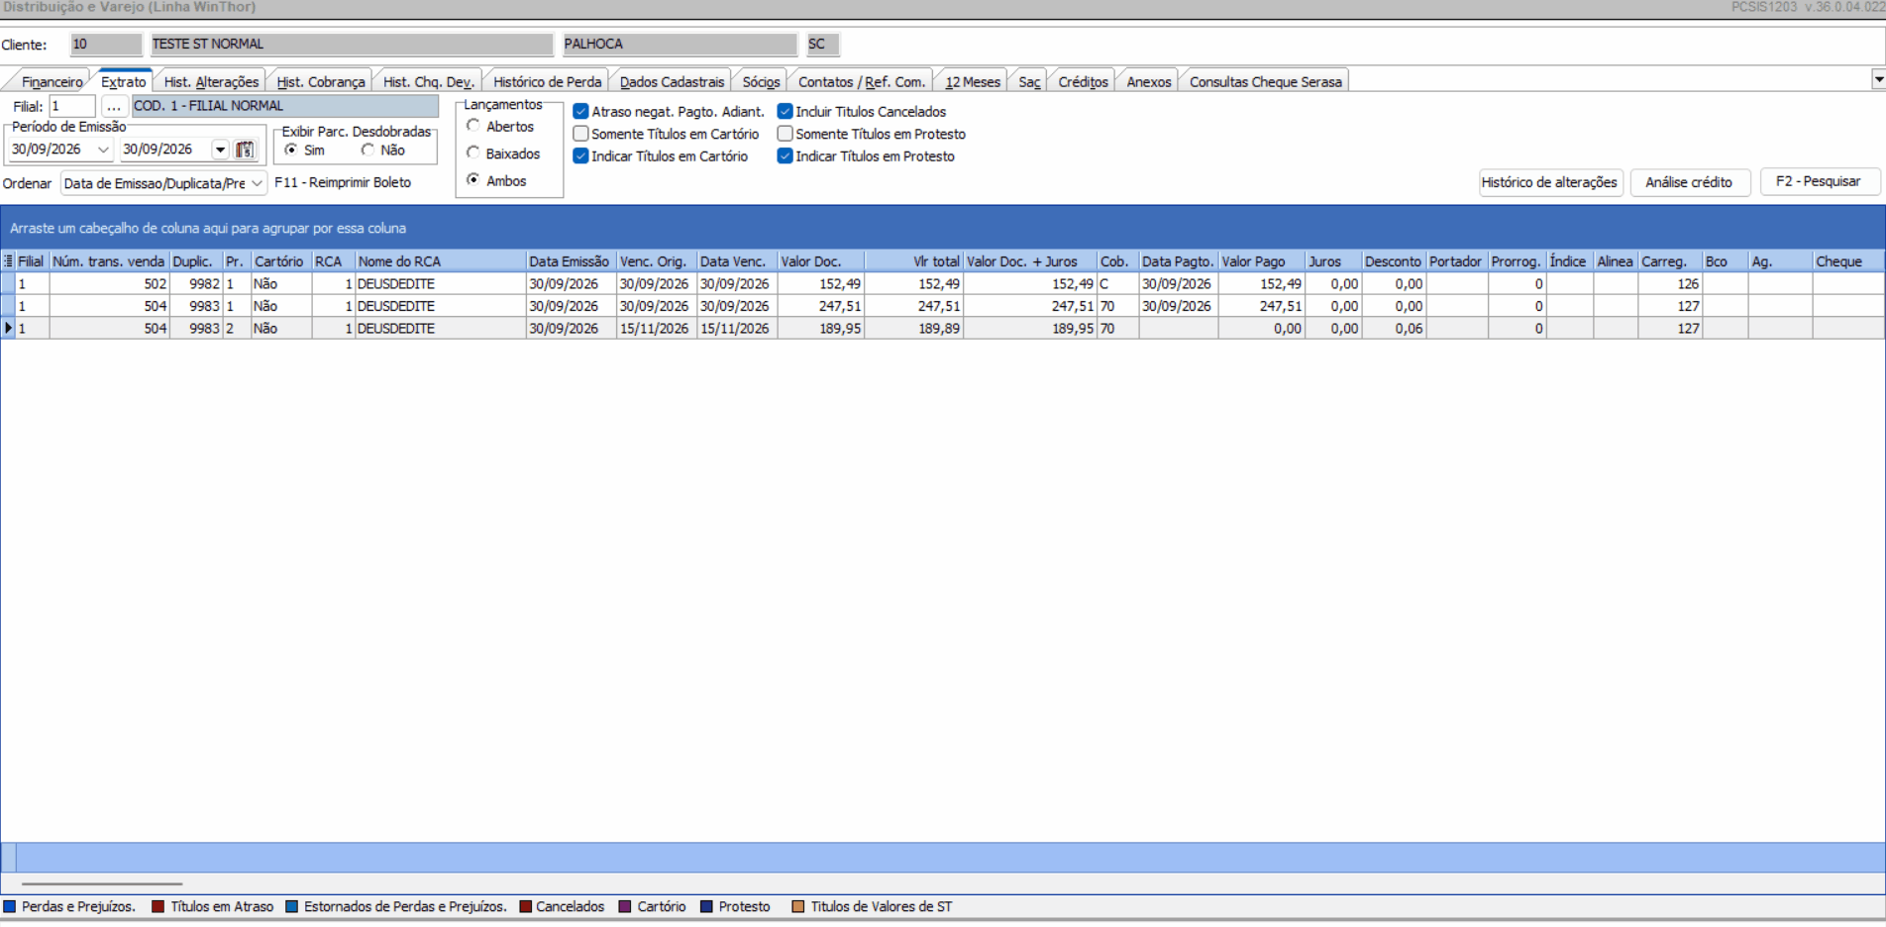Click F2 - Pesquisar button
1886x927 pixels.
[x=1818, y=181]
